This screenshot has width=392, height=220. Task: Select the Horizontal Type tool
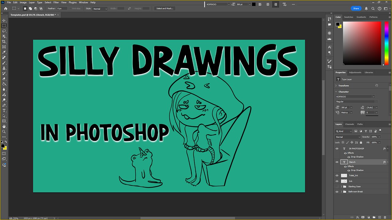click(4, 110)
